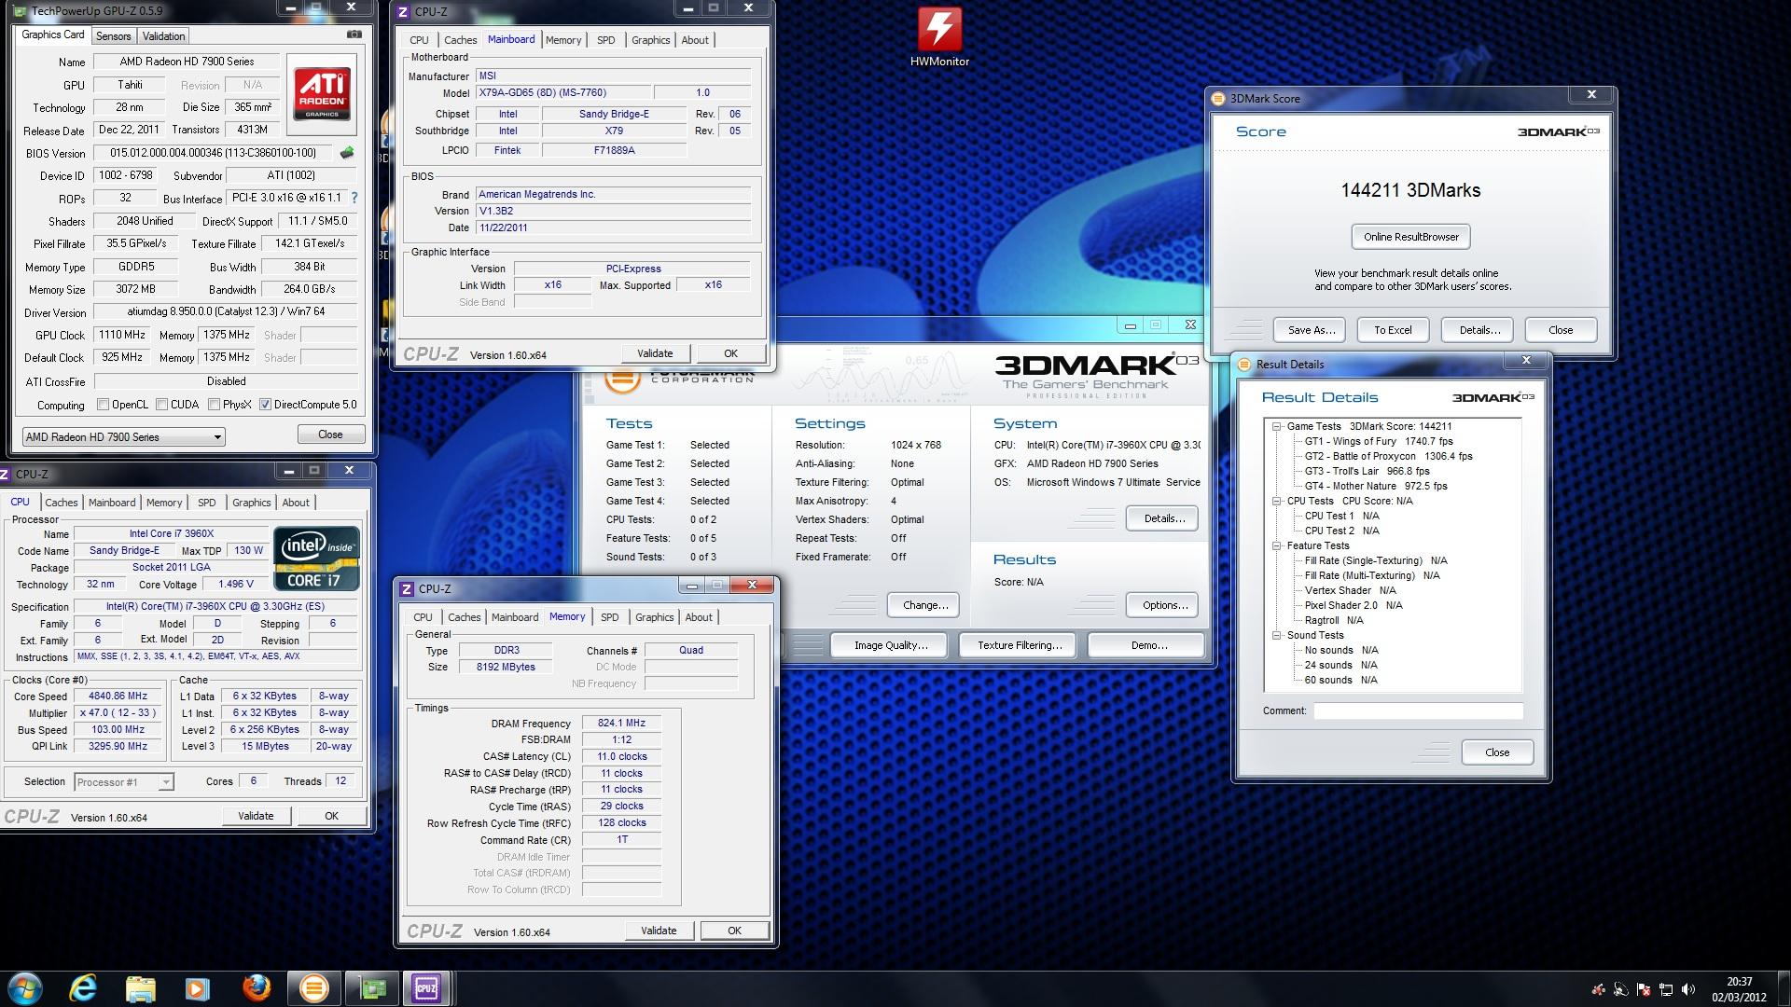Click the Image Quality... button

(891, 645)
